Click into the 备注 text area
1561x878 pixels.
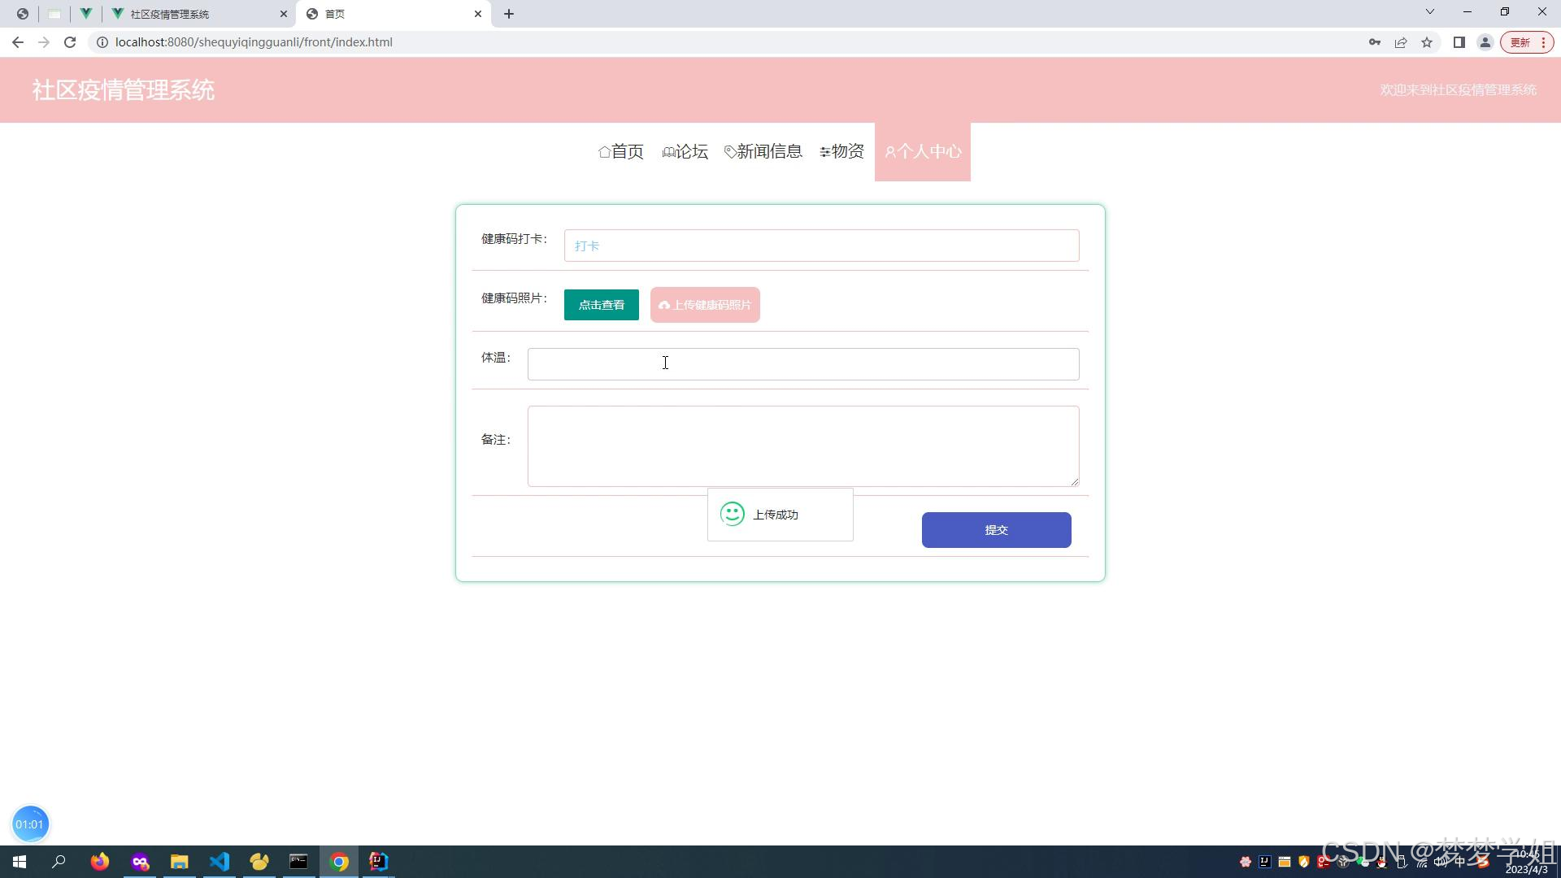tap(802, 446)
